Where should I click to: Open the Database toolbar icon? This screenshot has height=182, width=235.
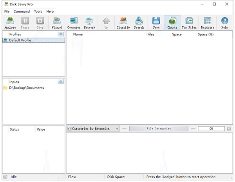point(208,23)
